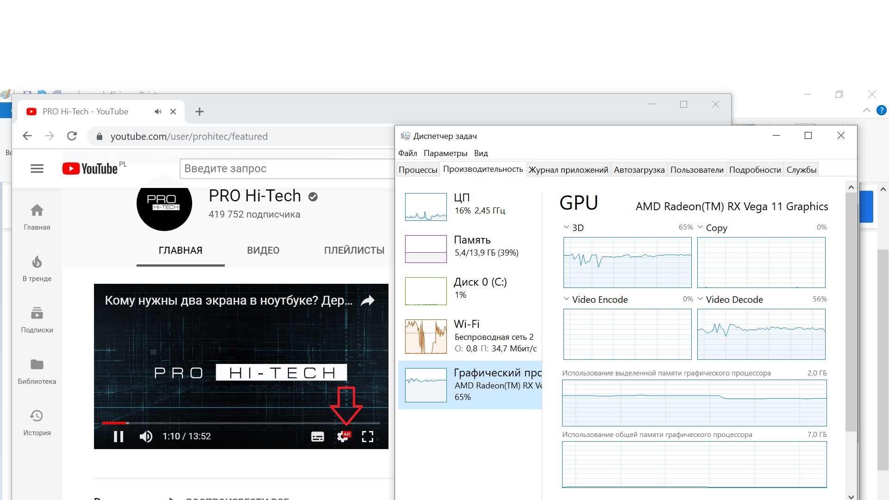Expand the 3D graph engine dropdown
Image resolution: width=889 pixels, height=500 pixels.
tap(566, 227)
